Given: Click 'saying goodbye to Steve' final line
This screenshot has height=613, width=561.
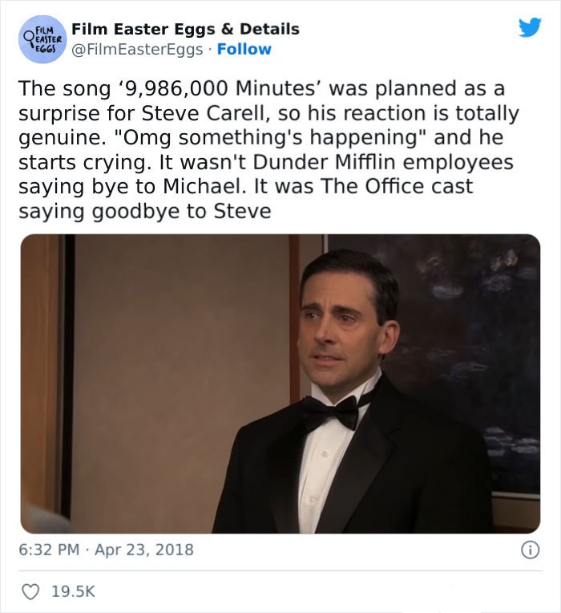Looking at the screenshot, I should [145, 212].
